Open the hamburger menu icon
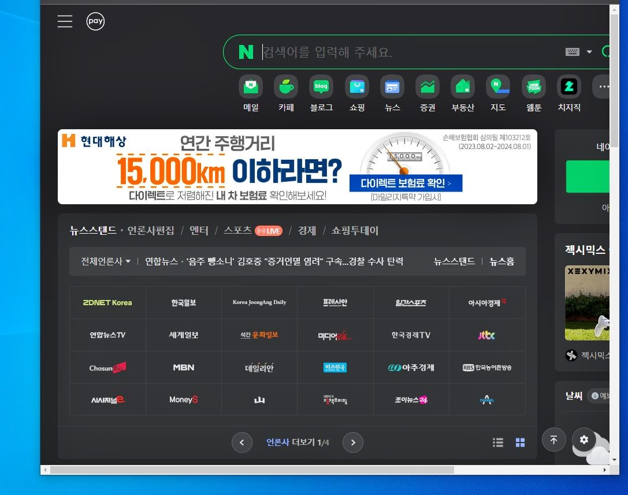This screenshot has width=628, height=495. coord(65,21)
